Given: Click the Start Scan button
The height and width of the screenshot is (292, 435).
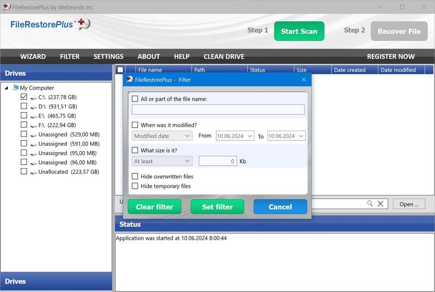Looking at the screenshot, I should click(299, 31).
